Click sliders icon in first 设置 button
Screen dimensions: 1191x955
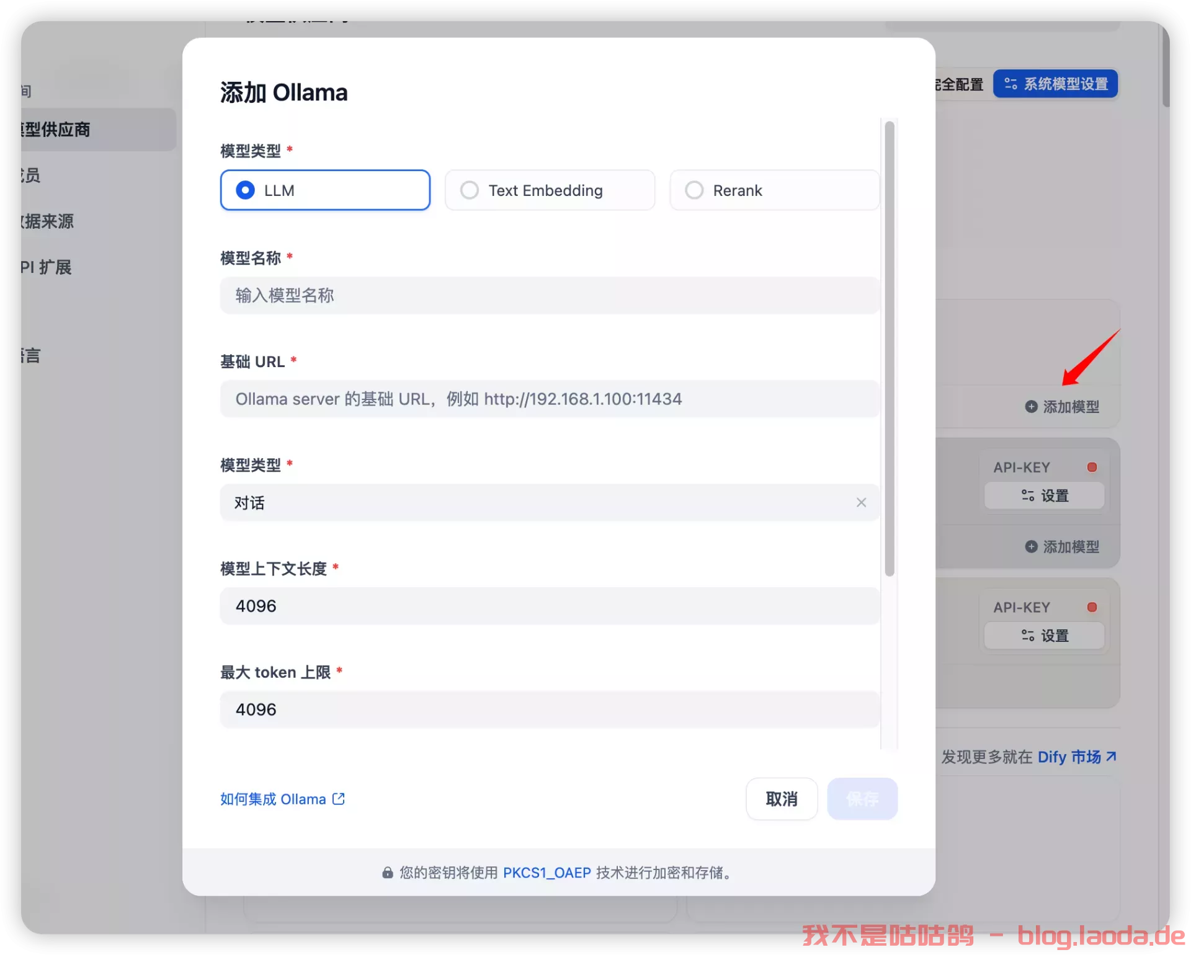click(x=1028, y=495)
